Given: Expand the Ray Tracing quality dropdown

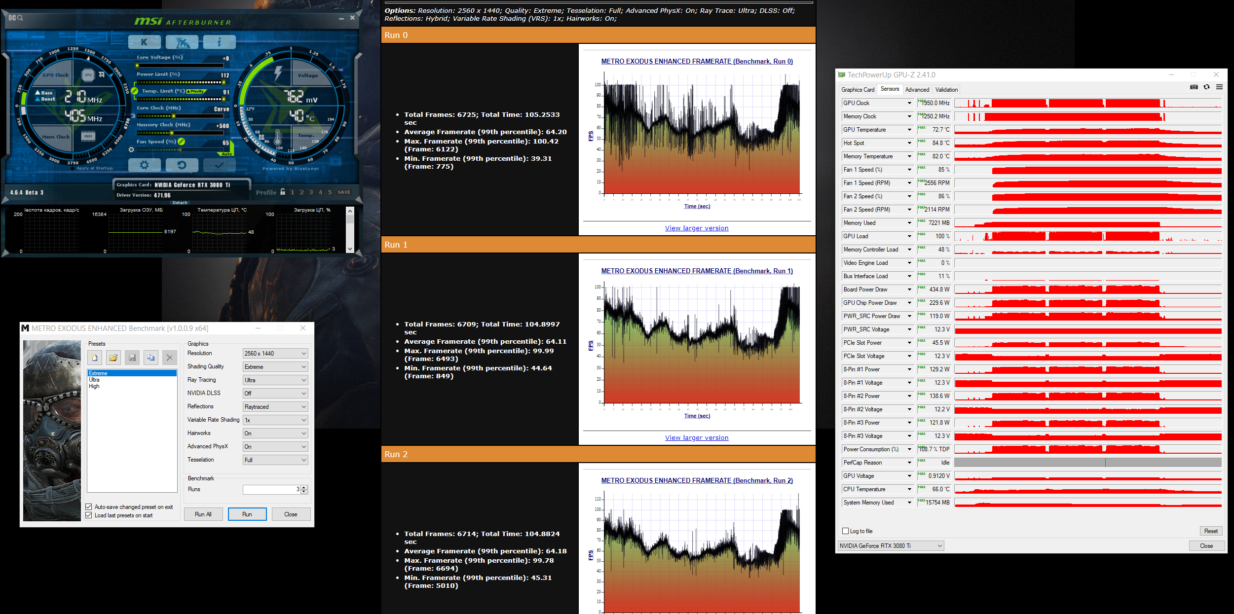Looking at the screenshot, I should point(275,380).
